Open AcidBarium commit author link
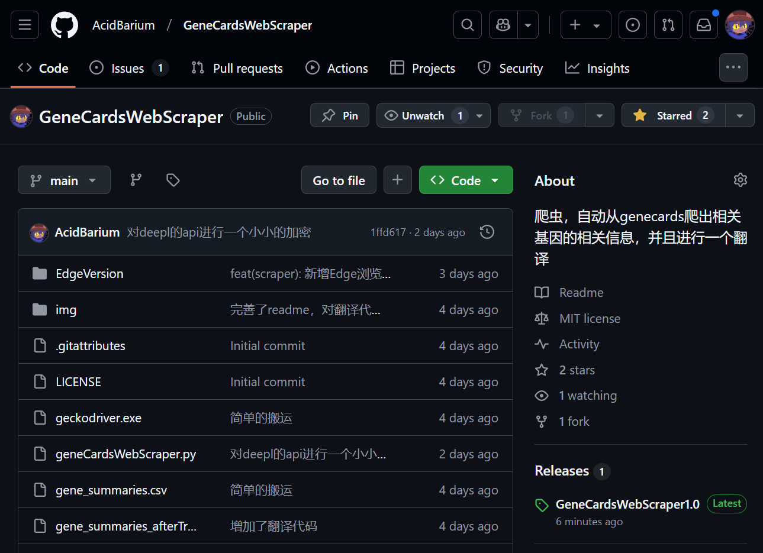The image size is (763, 553). [x=87, y=232]
